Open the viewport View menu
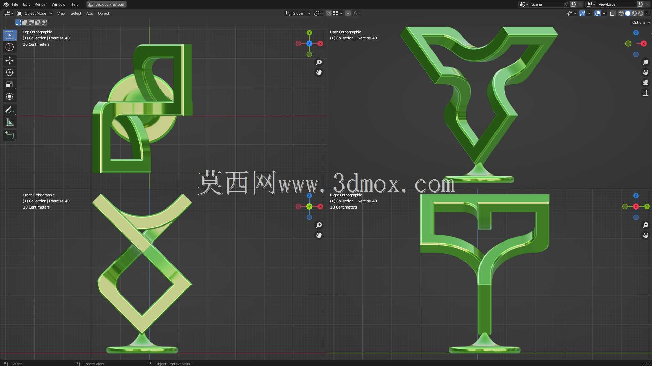652x366 pixels. click(61, 13)
